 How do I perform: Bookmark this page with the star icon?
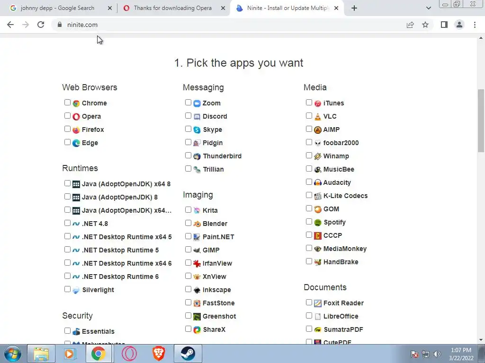click(x=425, y=25)
